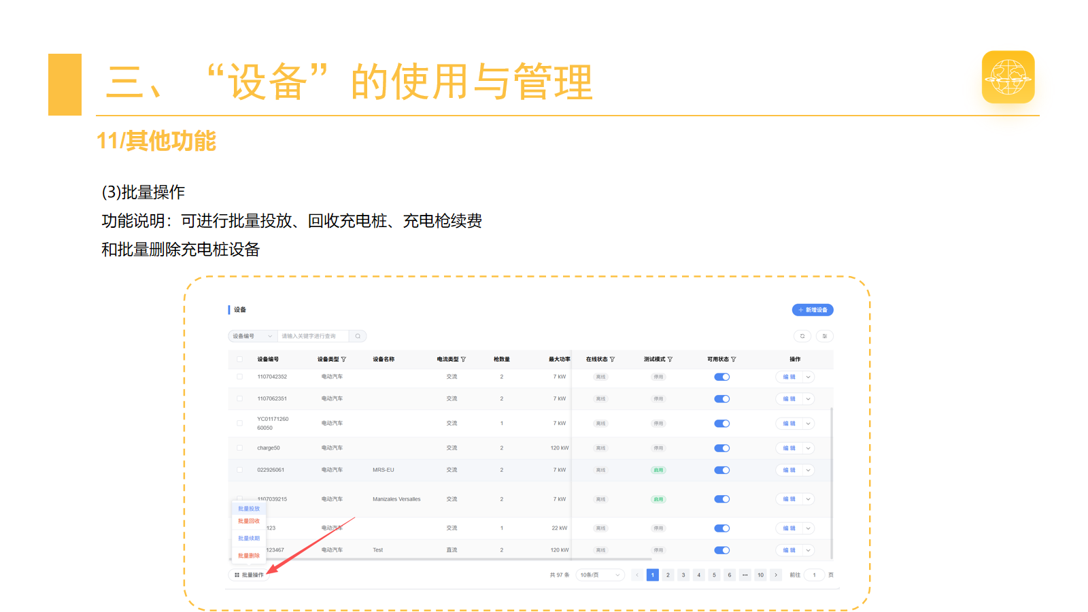Screen dimensions: 1088x612
Task: Go to next page arrow
Action: click(x=776, y=575)
